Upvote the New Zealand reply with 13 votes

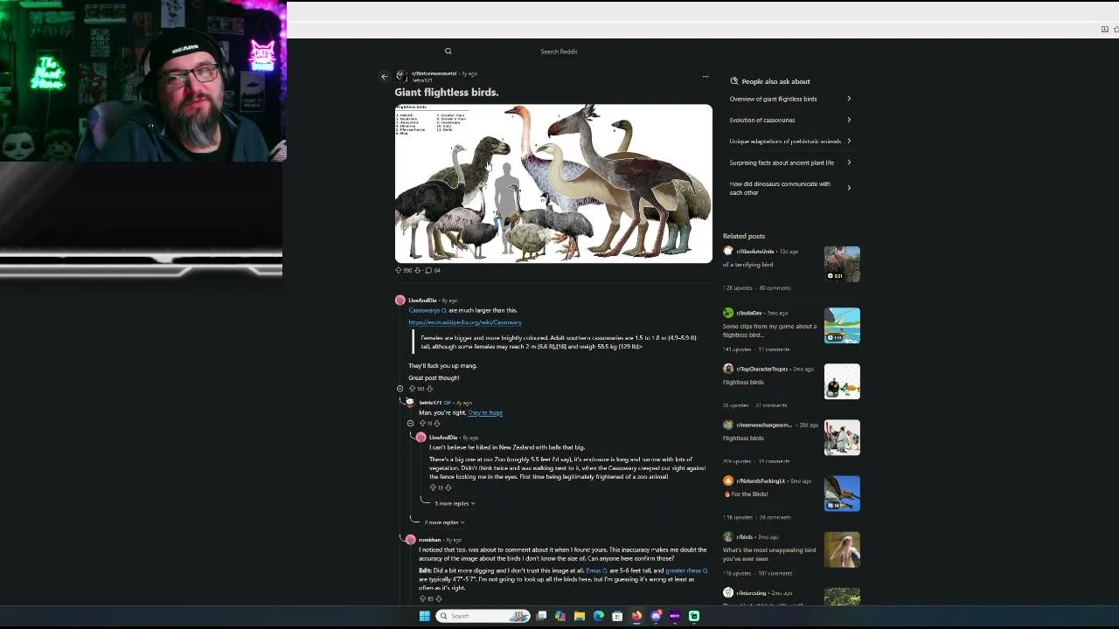pos(433,487)
